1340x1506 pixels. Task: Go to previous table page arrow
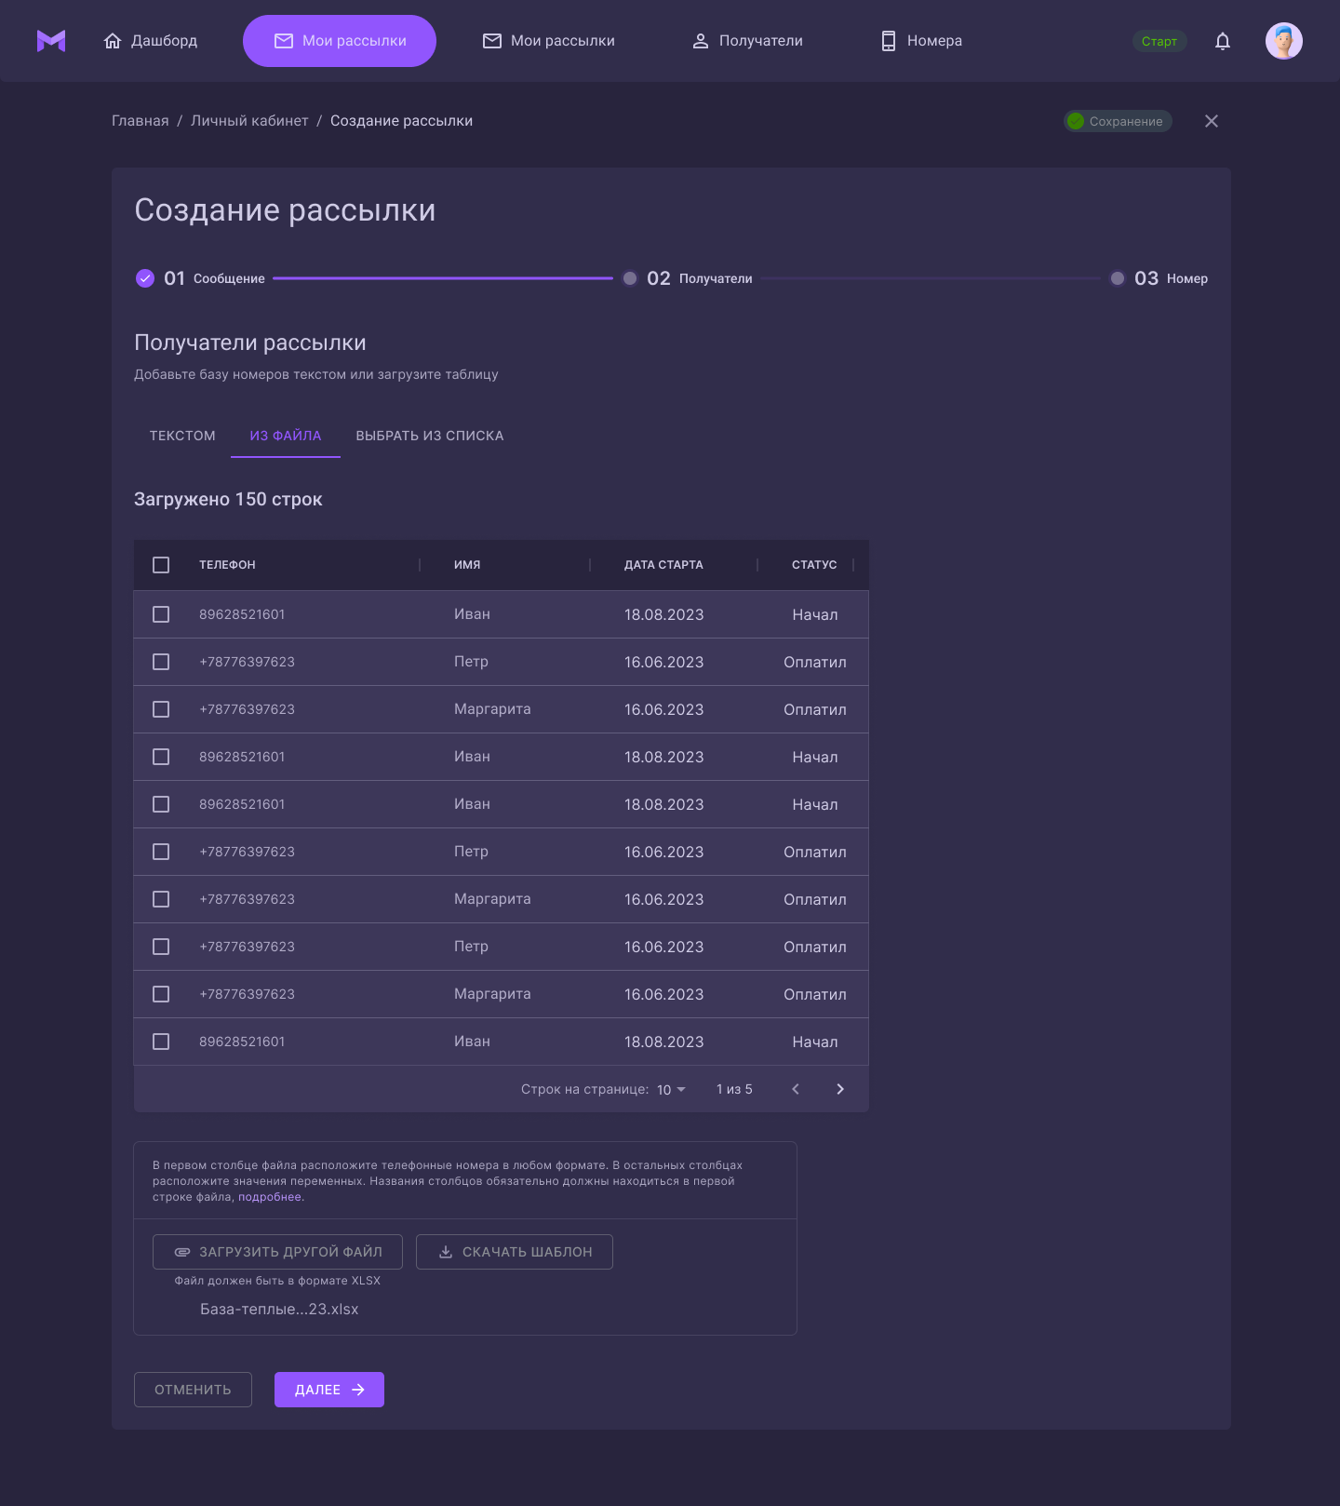(x=796, y=1089)
